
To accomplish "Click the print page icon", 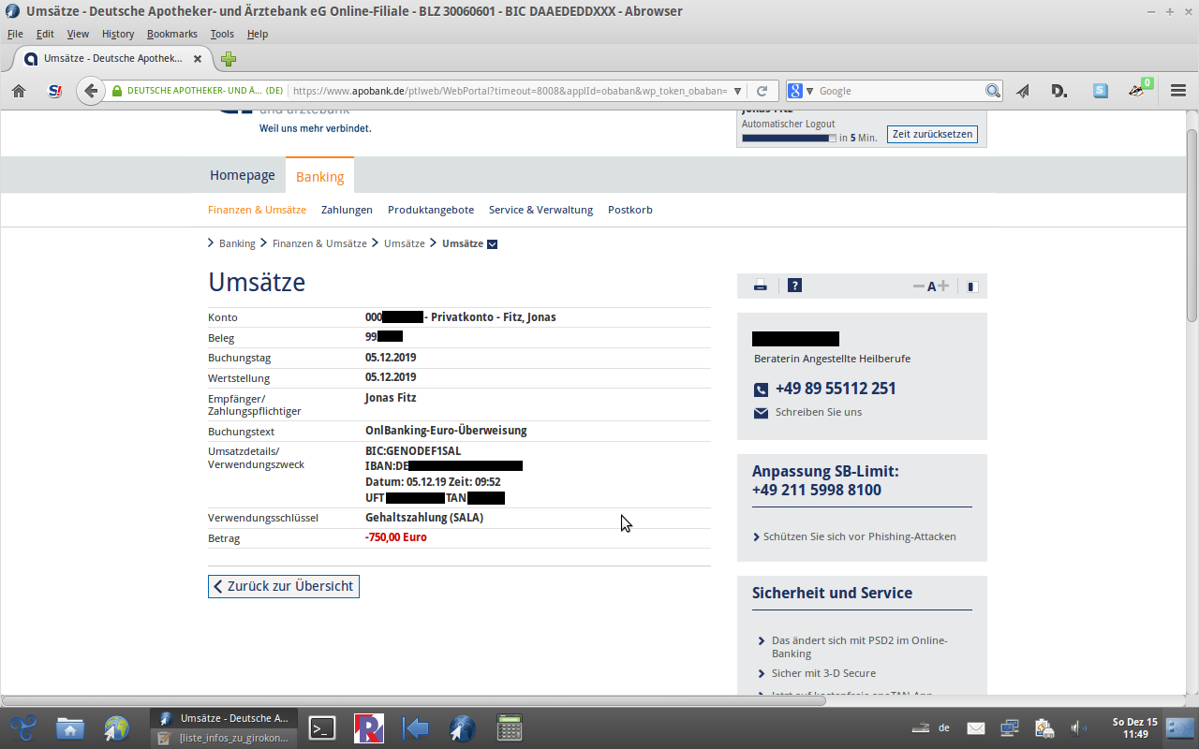I will point(761,286).
